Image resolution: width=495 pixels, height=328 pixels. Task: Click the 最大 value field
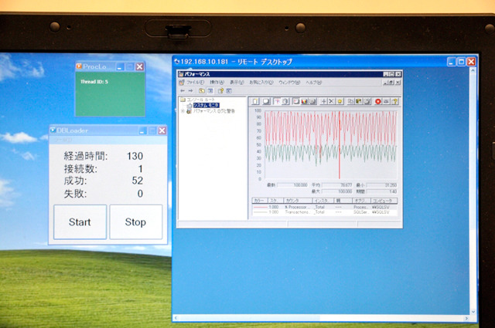pyautogui.click(x=337, y=191)
